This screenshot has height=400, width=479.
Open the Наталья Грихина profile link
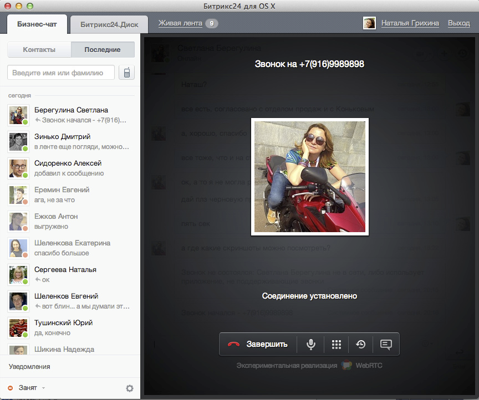pos(410,23)
